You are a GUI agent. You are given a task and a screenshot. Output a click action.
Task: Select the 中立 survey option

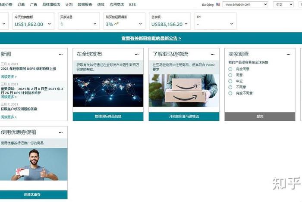click(x=230, y=81)
